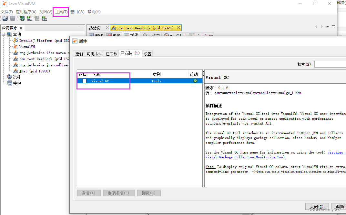
Task: Click the greyed-out Add VM Coredump icon
Action: [x=37, y=18]
